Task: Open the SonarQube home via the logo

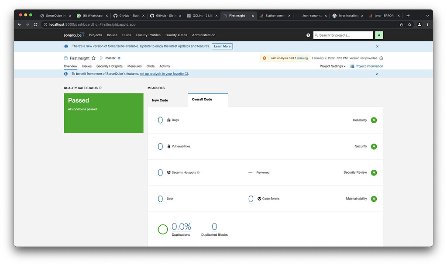Action: tap(73, 35)
